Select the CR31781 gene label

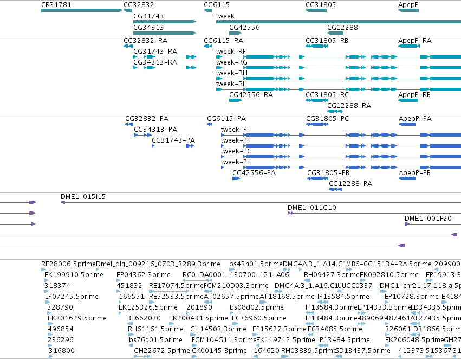[x=56, y=5]
